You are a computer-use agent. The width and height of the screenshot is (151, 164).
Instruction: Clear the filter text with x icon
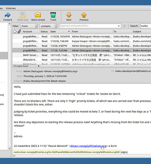pyautogui.click(x=119, y=26)
